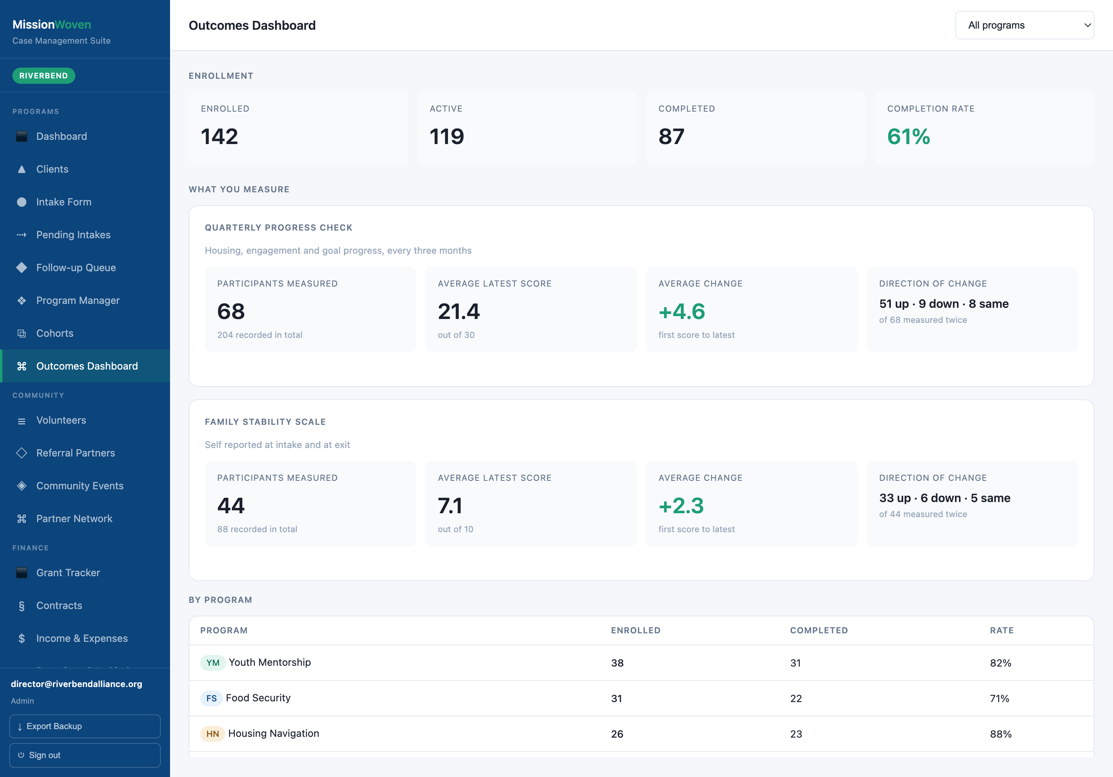Screen dimensions: 1113x777
Task: Click the Outcomes Dashboard command icon
Action: point(21,367)
